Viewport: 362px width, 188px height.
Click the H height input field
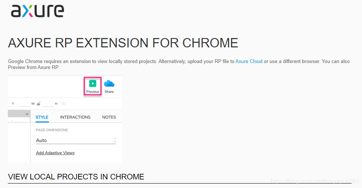tap(49, 104)
